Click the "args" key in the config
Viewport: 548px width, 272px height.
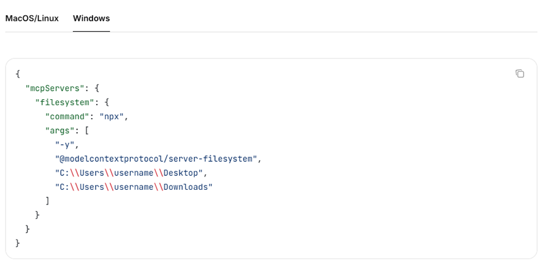click(61, 130)
